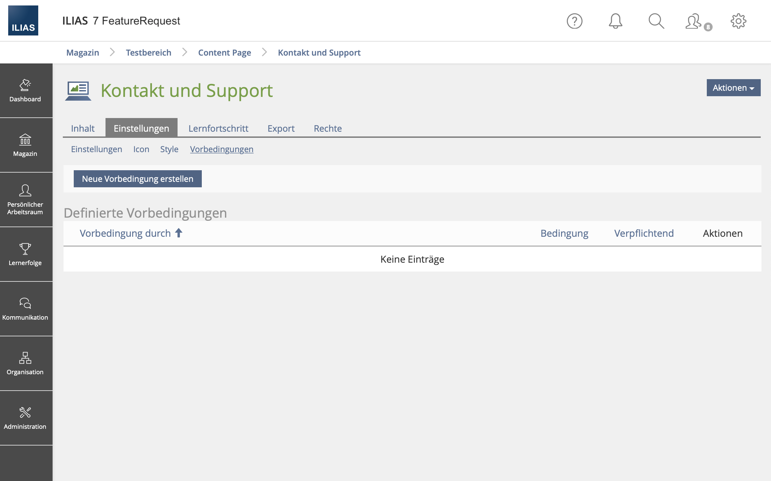Image resolution: width=771 pixels, height=481 pixels.
Task: Open the Style sub-tab
Action: tap(169, 149)
